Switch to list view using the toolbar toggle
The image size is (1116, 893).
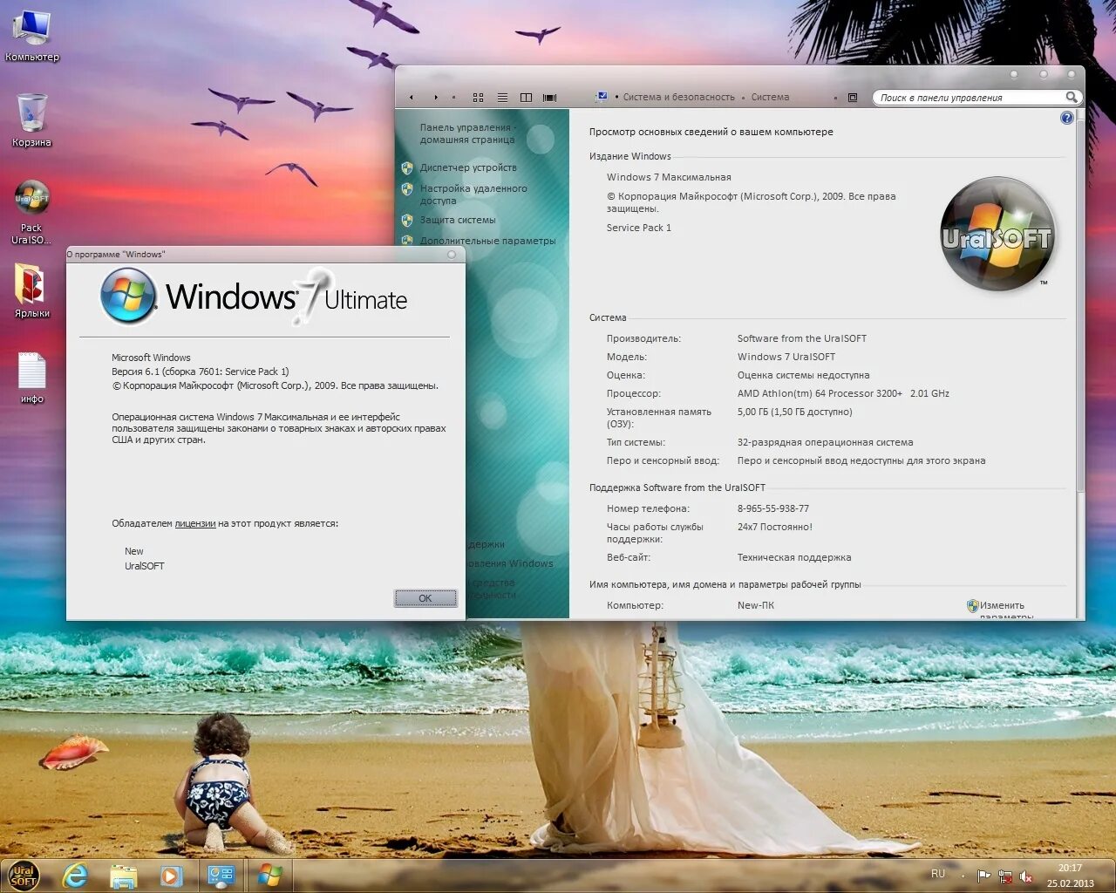[x=502, y=98]
